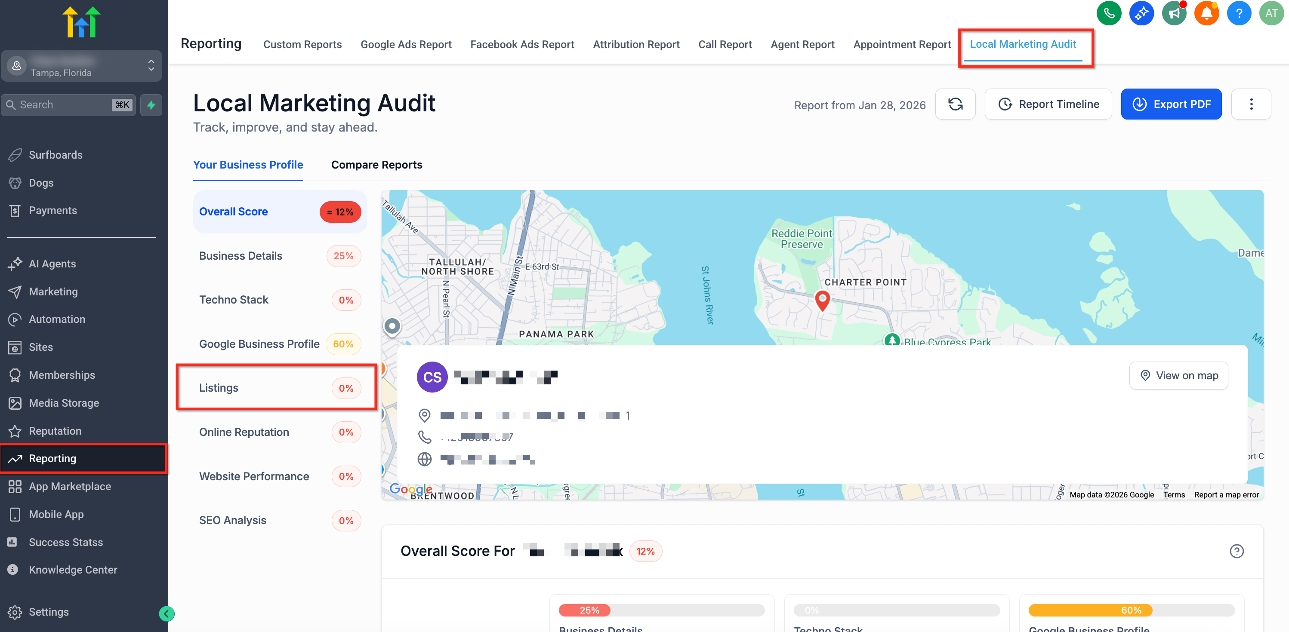Open the Call Report tab
The height and width of the screenshot is (632, 1289).
(725, 45)
